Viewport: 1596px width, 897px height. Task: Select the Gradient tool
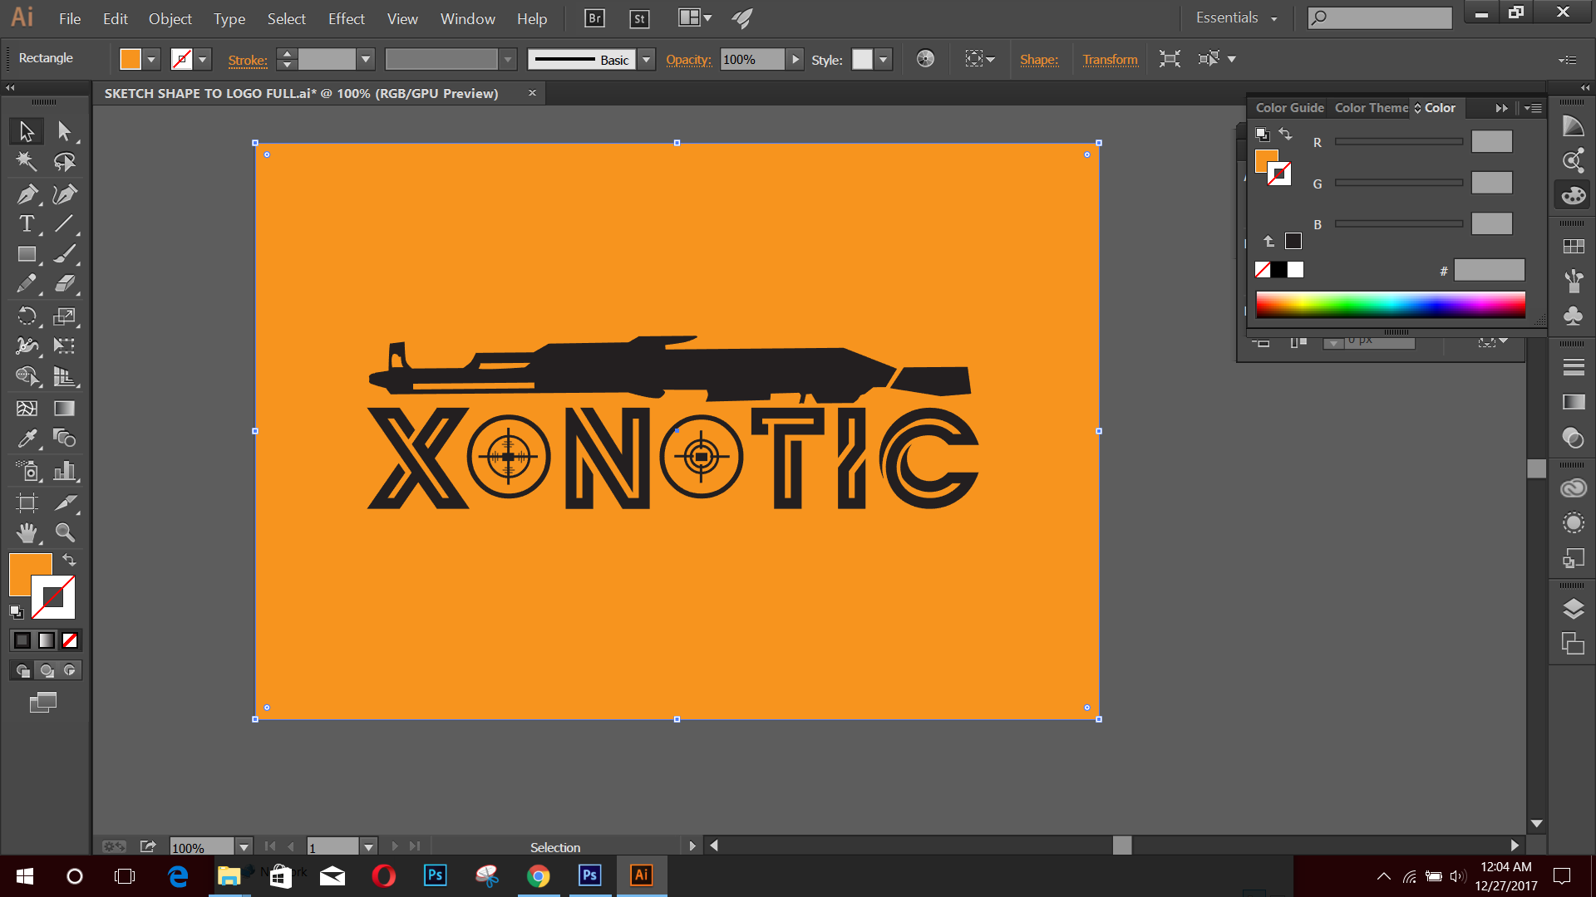[x=64, y=408]
